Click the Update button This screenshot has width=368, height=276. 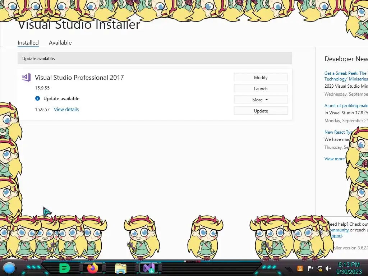click(261, 111)
